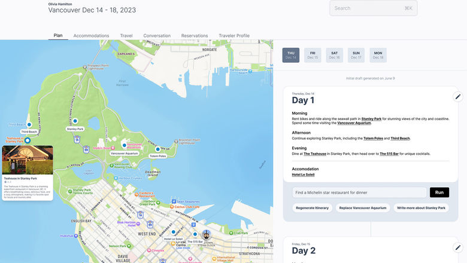Click the Vancouver Dec 14 - 18, 2023 title
467x263 pixels.
coord(92,10)
